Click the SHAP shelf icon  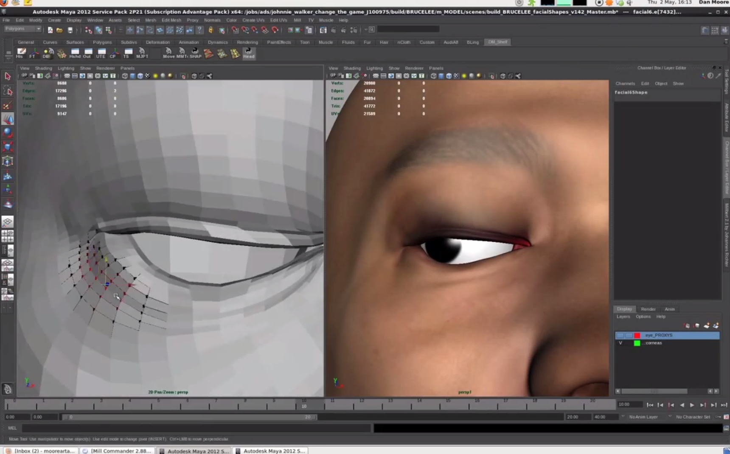pos(195,53)
